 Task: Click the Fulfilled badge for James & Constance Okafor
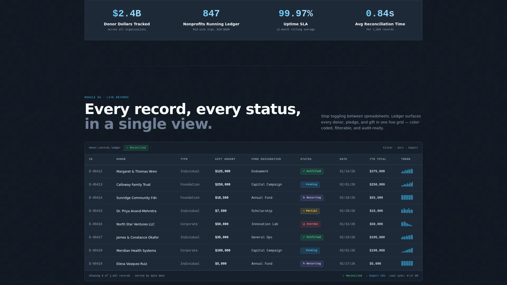[312, 237]
